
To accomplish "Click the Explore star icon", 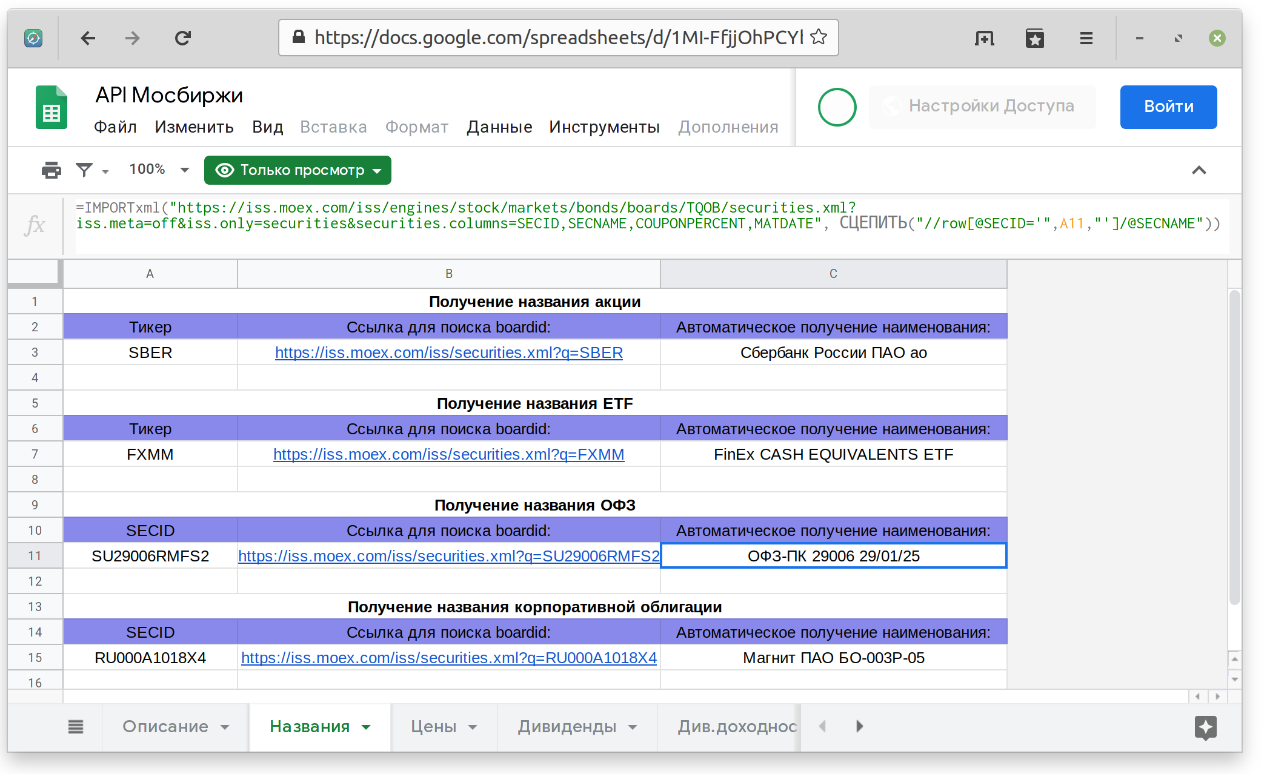I will pyautogui.click(x=1206, y=727).
